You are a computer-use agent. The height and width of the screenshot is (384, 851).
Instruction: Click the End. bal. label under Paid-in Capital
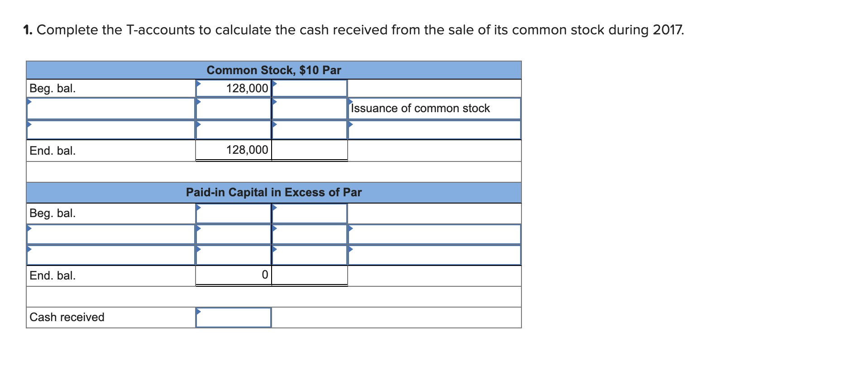pyautogui.click(x=52, y=275)
